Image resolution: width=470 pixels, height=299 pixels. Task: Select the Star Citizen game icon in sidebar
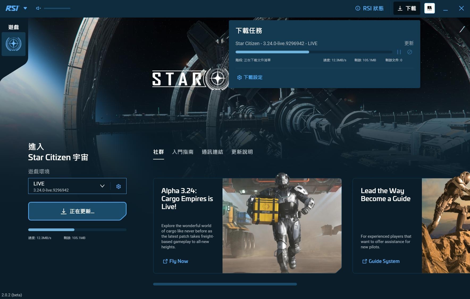pyautogui.click(x=14, y=44)
